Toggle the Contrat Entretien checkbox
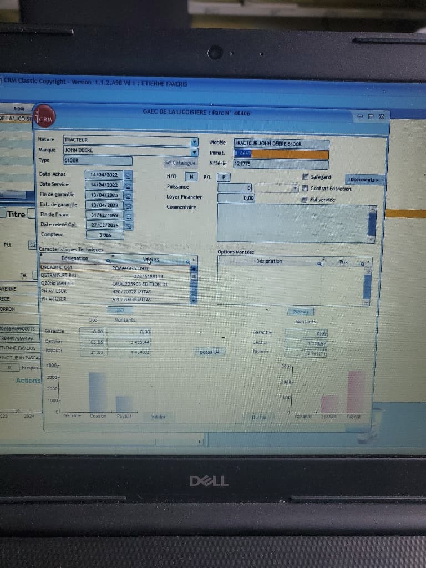 point(305,189)
